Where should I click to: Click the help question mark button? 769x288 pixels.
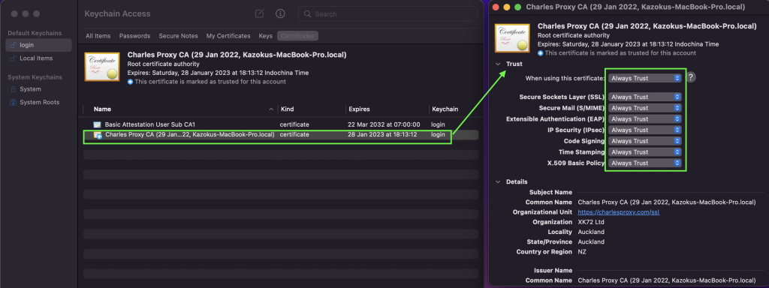pyautogui.click(x=691, y=77)
